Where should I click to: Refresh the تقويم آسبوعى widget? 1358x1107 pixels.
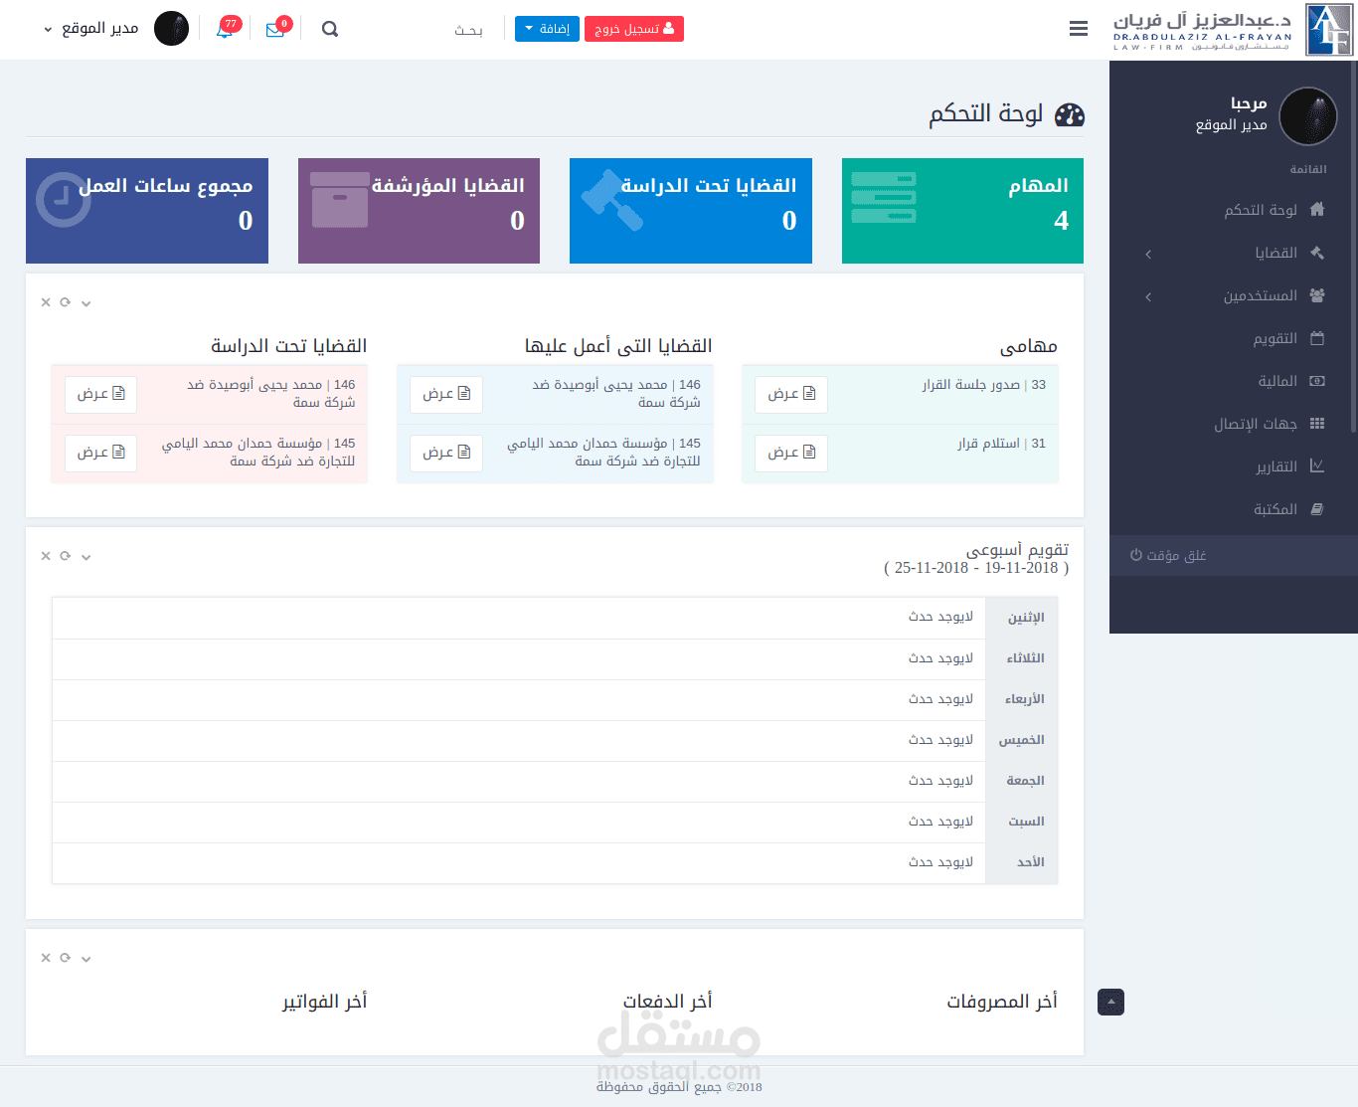pyautogui.click(x=66, y=555)
